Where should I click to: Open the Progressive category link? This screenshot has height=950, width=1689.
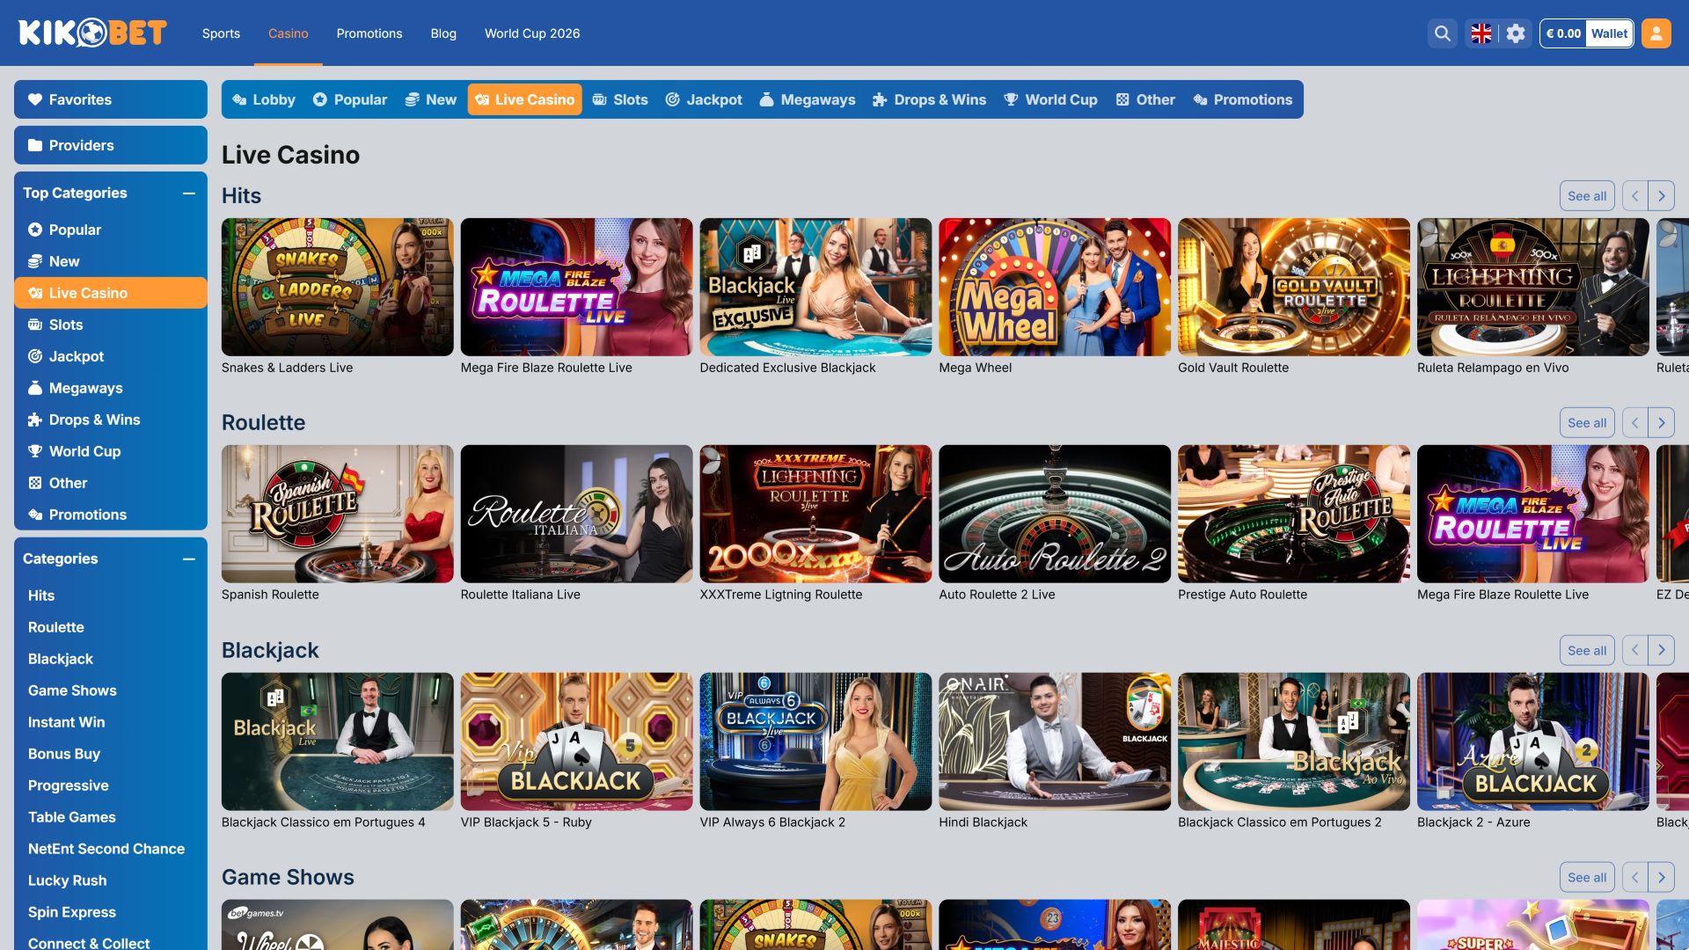69,786
